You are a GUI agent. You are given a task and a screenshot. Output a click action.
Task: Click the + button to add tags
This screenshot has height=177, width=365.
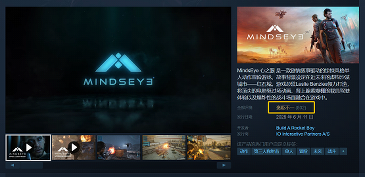point(343,151)
